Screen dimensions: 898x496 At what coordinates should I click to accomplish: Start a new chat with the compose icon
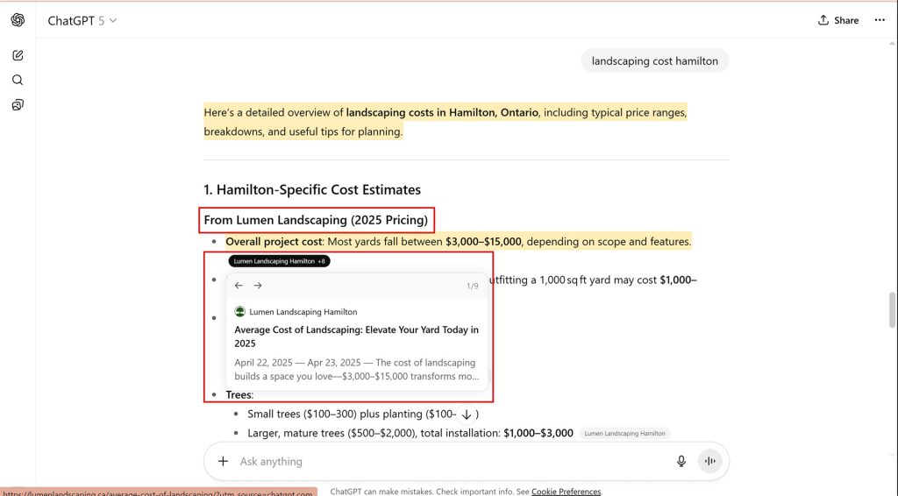pyautogui.click(x=18, y=55)
